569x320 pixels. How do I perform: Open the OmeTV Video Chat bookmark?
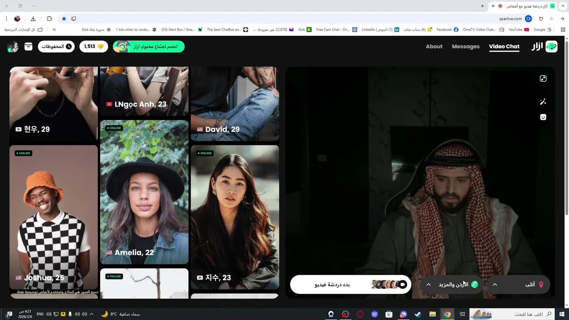coord(483,29)
